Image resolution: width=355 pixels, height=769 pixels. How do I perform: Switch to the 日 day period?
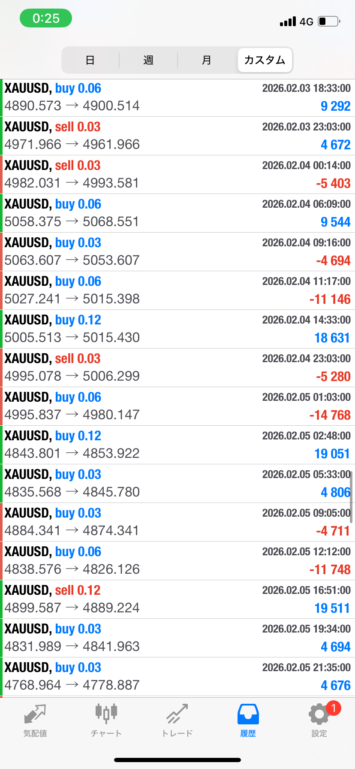[x=90, y=60]
